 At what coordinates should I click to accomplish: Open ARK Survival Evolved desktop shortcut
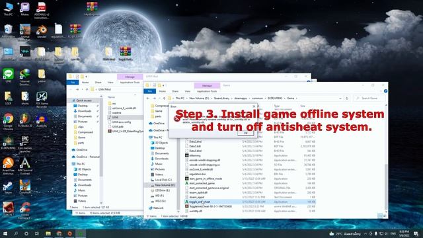25,167
